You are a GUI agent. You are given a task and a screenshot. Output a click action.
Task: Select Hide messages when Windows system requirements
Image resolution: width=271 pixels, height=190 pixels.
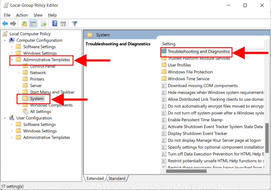pyautogui.click(x=216, y=92)
